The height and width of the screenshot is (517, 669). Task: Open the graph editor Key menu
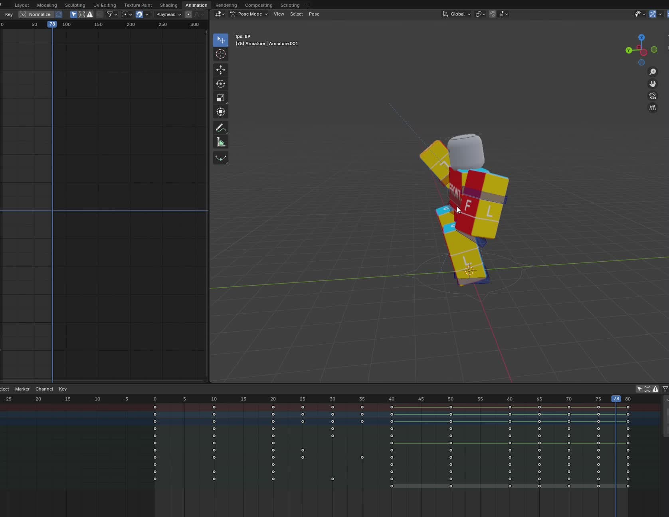click(x=9, y=14)
